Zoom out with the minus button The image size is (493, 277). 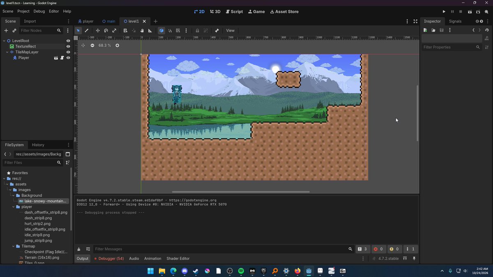[x=92, y=45]
